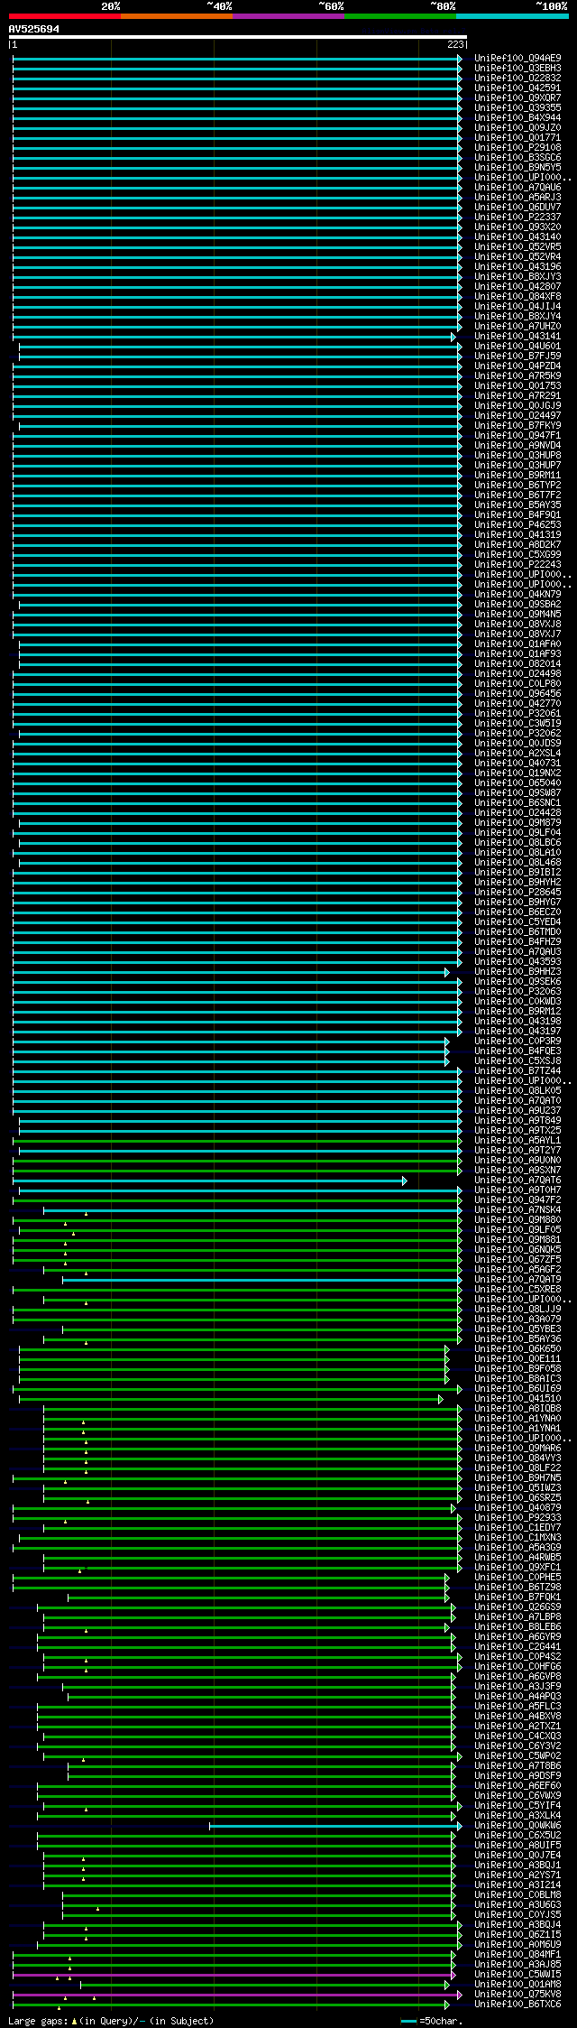577x2028 pixels.
Task: Select the last hit UniRef100_B6TXC6 label
Action: 517,2004
